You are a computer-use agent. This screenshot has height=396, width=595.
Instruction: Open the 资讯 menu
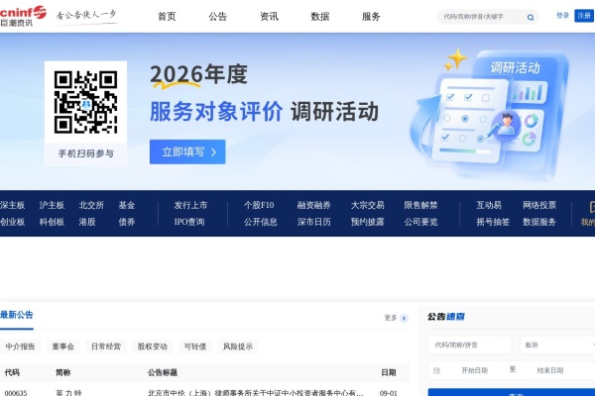tap(269, 16)
